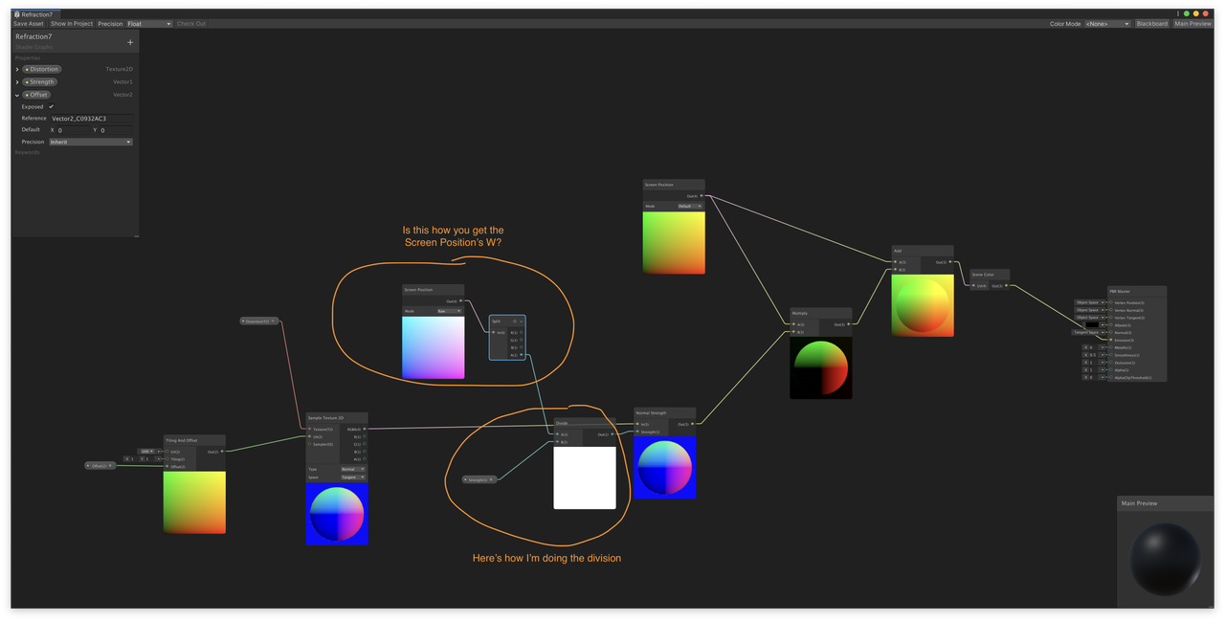Click the Default X value field
This screenshot has width=1225, height=621.
pyautogui.click(x=72, y=130)
